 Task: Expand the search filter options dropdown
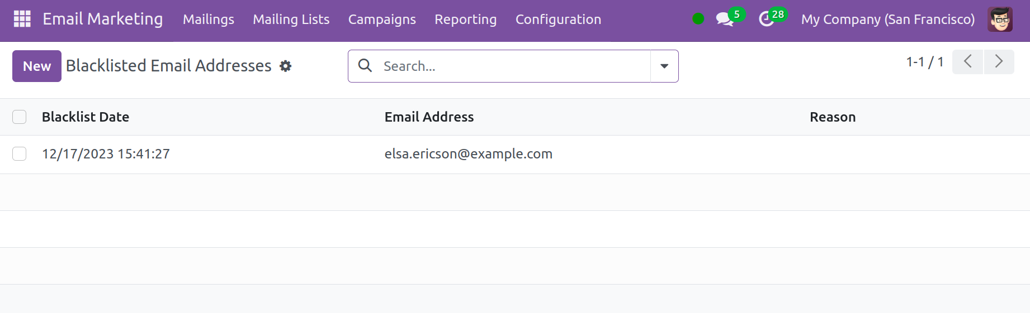point(664,66)
